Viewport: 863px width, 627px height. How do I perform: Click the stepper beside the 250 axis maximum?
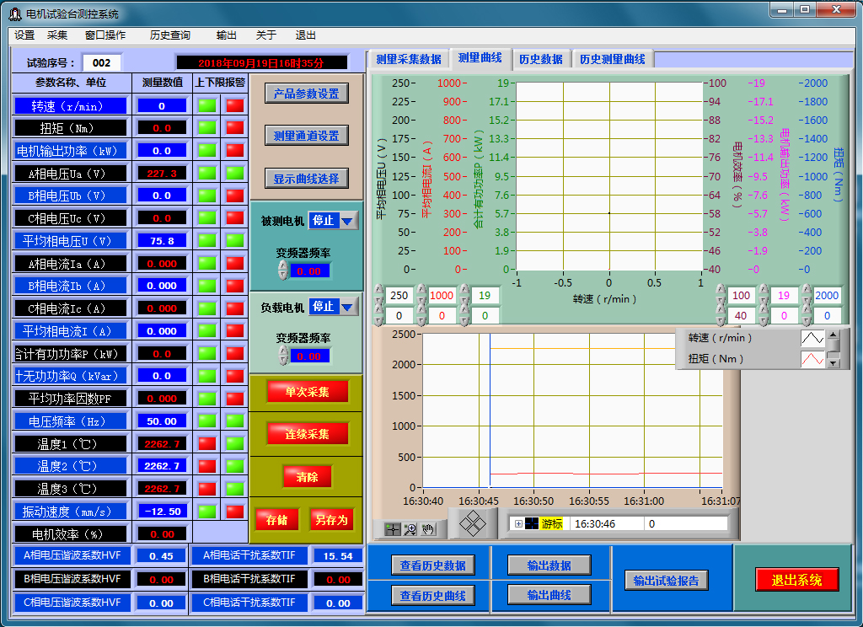[x=378, y=294]
